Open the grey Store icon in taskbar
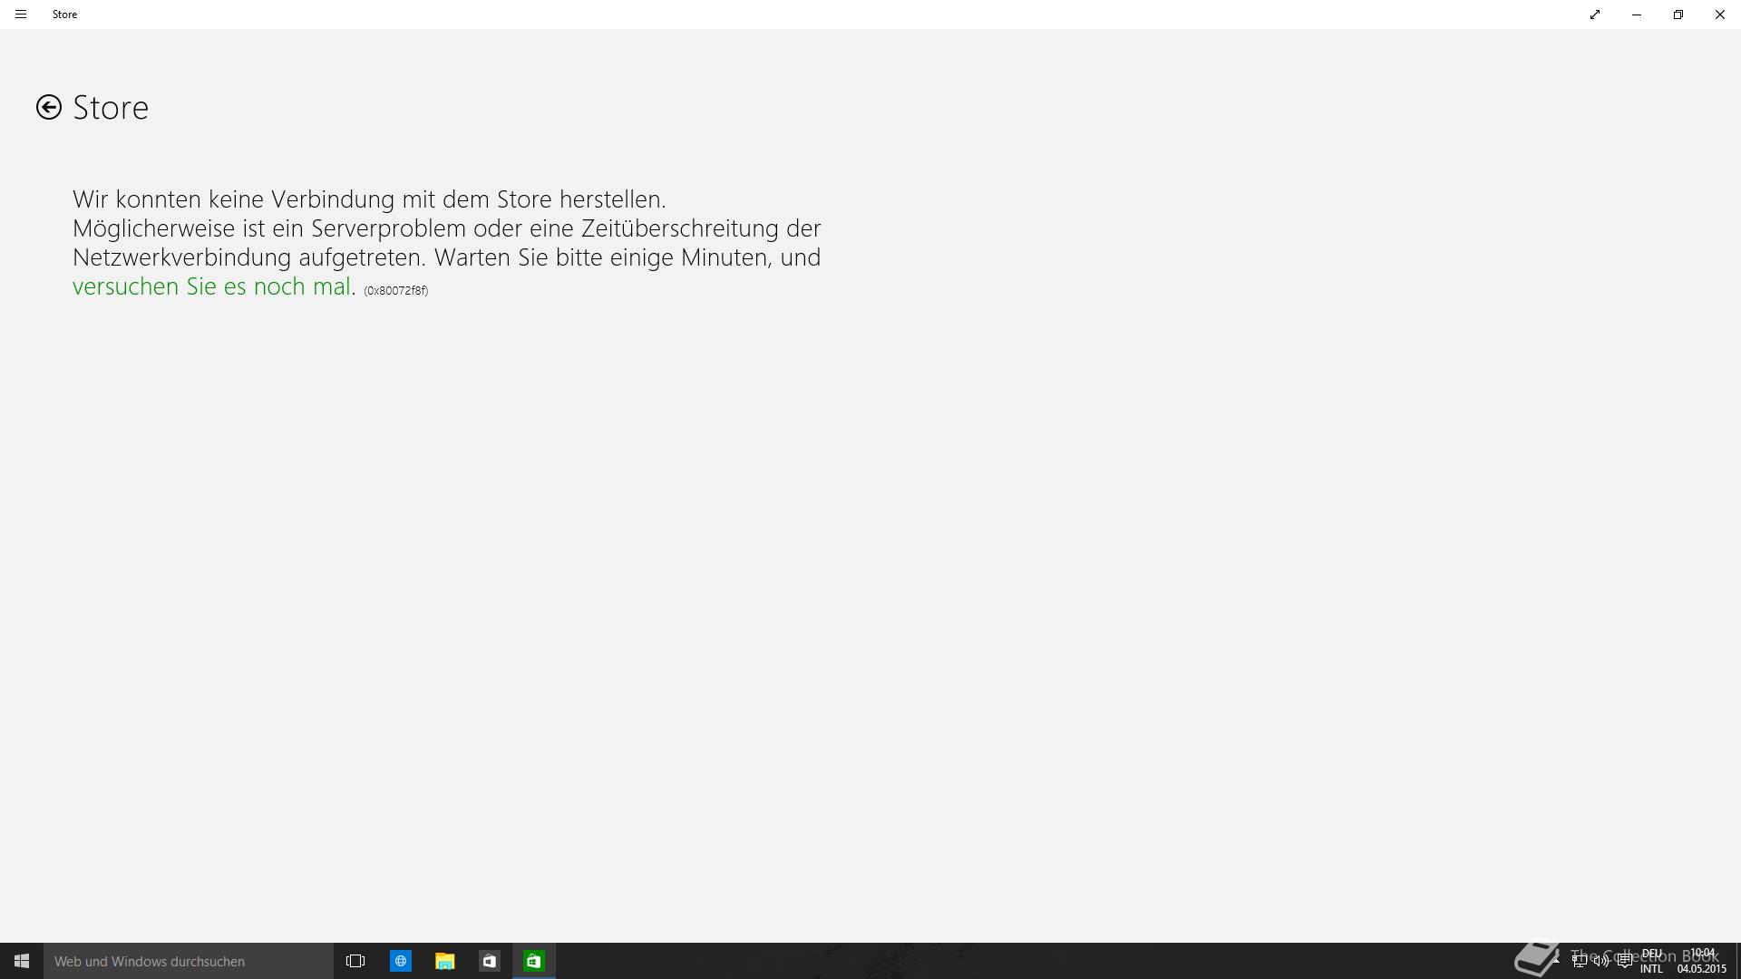Viewport: 1741px width, 979px height. pos(490,961)
